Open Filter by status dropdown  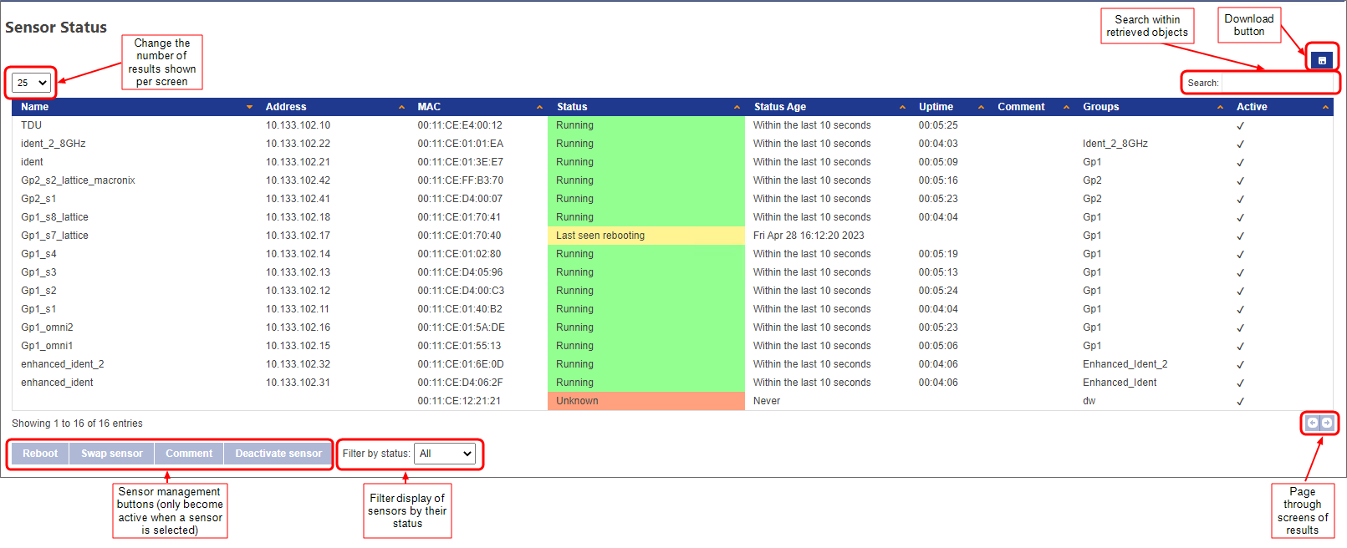tap(445, 454)
